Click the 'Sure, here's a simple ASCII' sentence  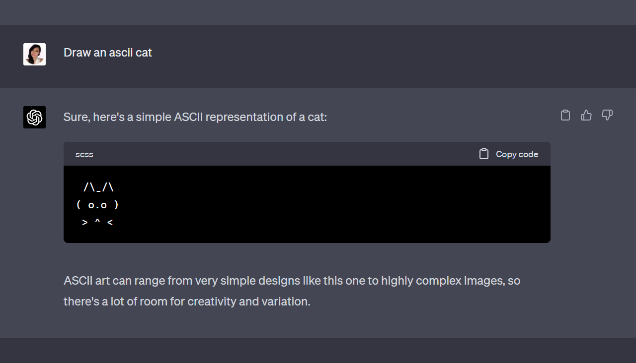pyautogui.click(x=195, y=117)
